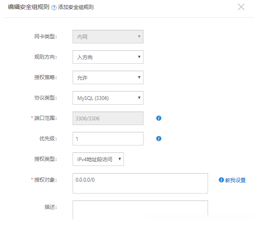Expand the 规则方向 dropdown
This screenshot has width=256, height=225.
pos(108,57)
